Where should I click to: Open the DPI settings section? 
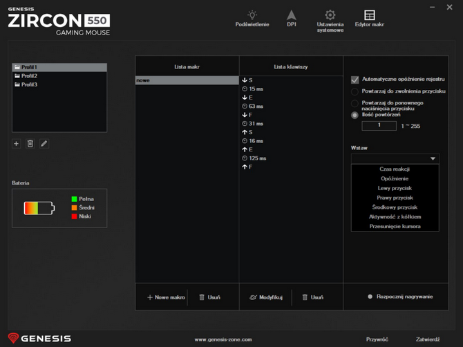[x=292, y=19]
